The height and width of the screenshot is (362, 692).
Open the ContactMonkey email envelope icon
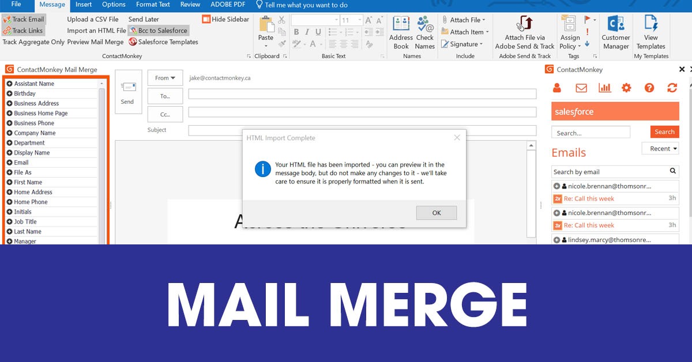(x=581, y=88)
